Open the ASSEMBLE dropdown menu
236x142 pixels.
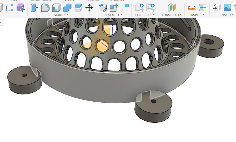coord(113,15)
